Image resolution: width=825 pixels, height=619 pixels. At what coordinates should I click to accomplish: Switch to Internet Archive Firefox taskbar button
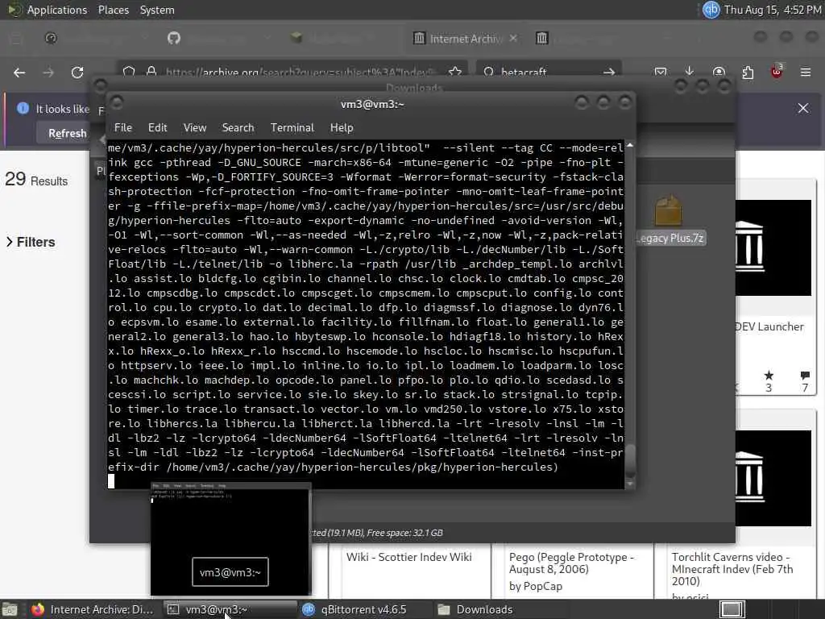pyautogui.click(x=92, y=609)
